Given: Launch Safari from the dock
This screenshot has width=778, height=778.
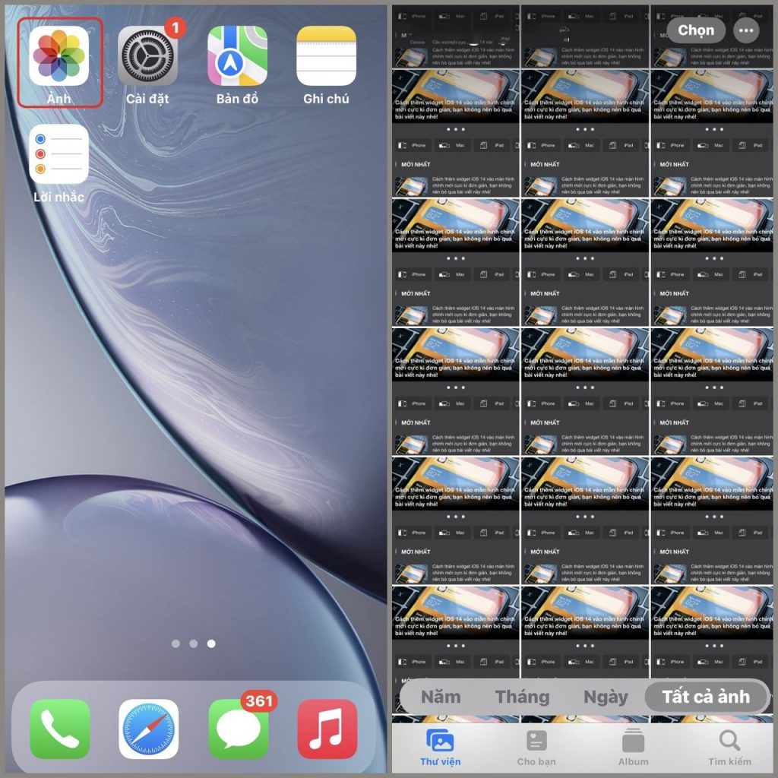Looking at the screenshot, I should click(x=148, y=729).
